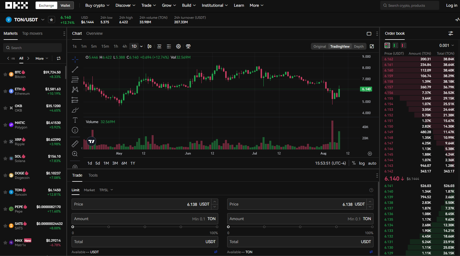Viewport: 460px width, 256px height.
Task: Select the measure ruler tool
Action: click(75, 143)
